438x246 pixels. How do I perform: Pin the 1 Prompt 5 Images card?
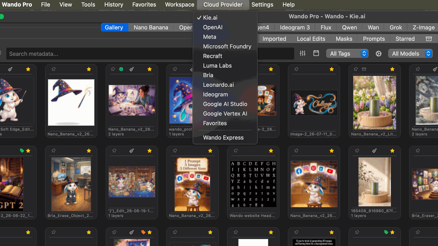coord(175,151)
